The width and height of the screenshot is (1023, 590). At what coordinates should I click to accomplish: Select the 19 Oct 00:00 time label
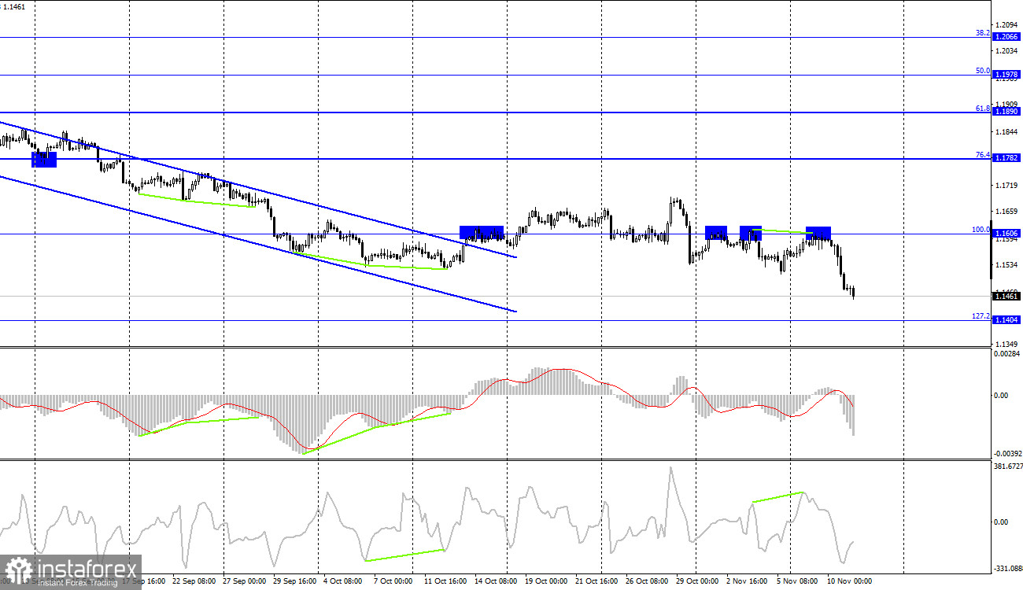pyautogui.click(x=545, y=581)
